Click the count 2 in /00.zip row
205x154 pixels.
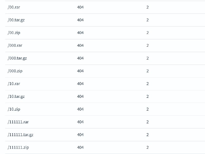(148, 33)
